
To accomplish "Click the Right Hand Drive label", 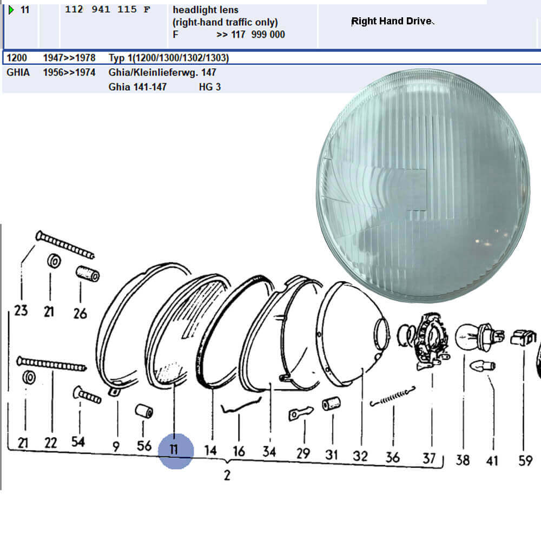I will (392, 22).
